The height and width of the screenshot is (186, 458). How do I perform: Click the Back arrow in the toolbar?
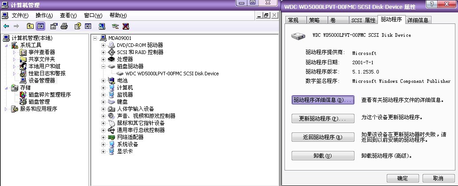(6, 26)
